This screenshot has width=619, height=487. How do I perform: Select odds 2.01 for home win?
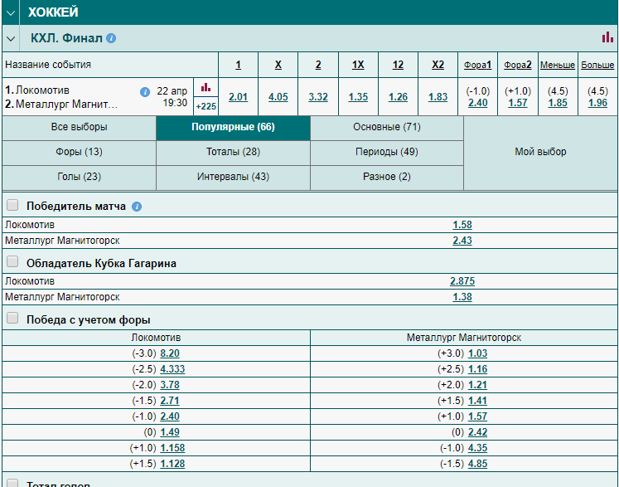point(238,97)
